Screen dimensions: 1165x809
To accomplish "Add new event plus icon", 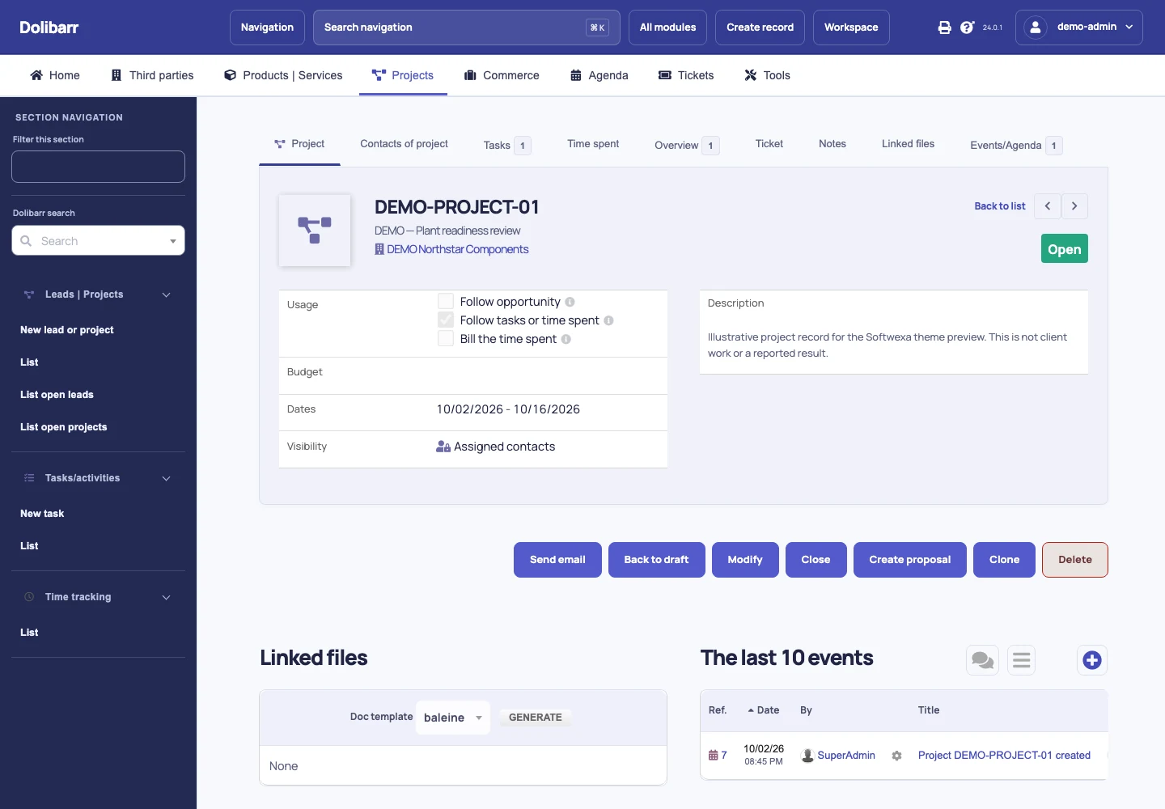I will pos(1092,660).
